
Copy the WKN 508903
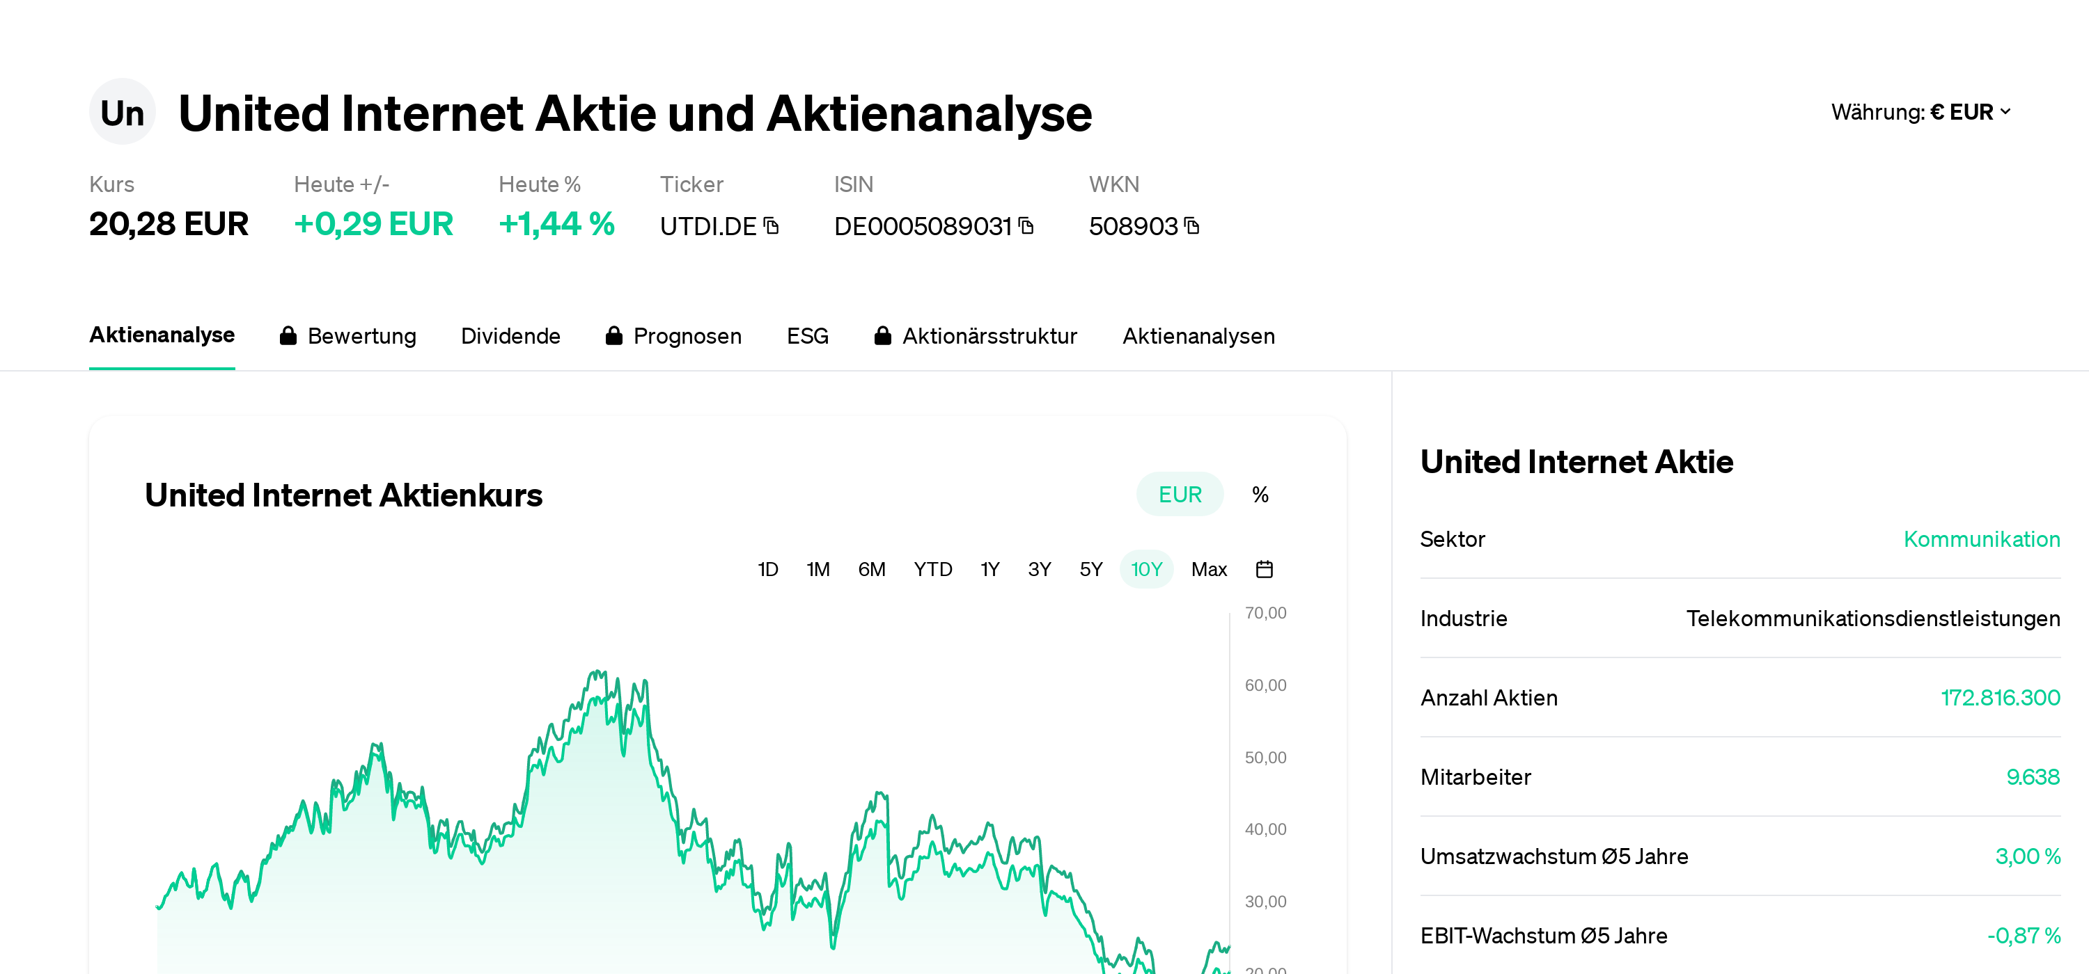(1191, 227)
